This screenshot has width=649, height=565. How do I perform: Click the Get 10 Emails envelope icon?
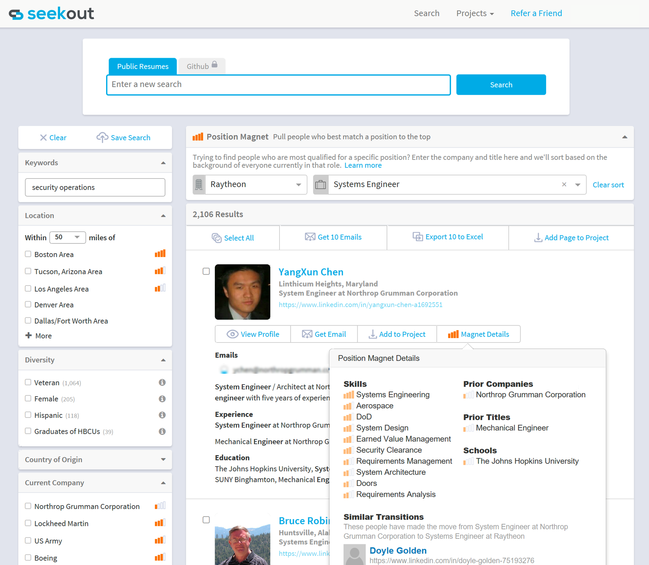pos(310,237)
